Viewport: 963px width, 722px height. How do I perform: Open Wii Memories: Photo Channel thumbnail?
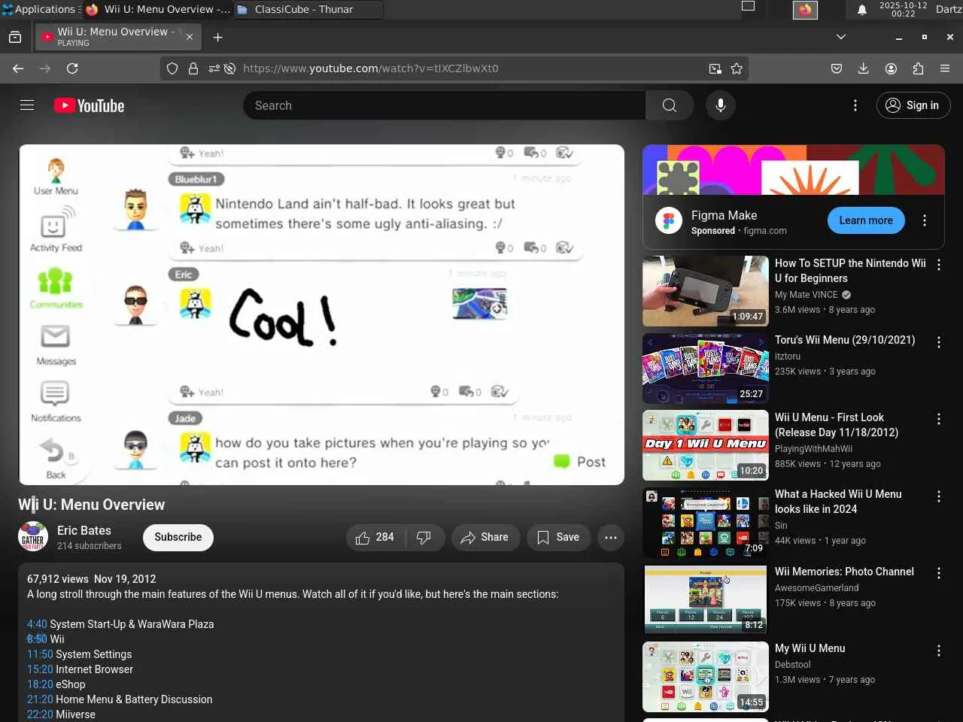(x=706, y=599)
